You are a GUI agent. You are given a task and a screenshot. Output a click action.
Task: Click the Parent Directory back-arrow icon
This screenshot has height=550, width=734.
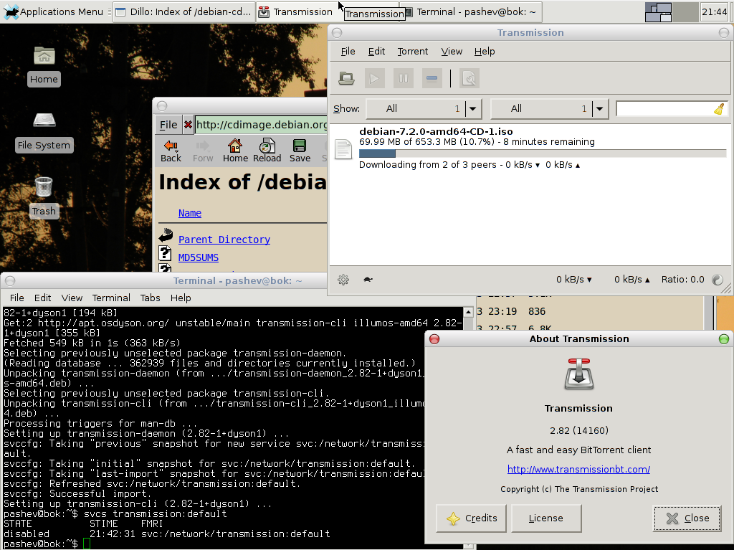166,235
